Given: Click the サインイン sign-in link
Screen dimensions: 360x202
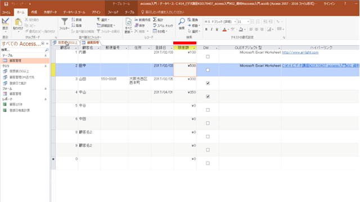Looking at the screenshot, I should coord(330,4).
